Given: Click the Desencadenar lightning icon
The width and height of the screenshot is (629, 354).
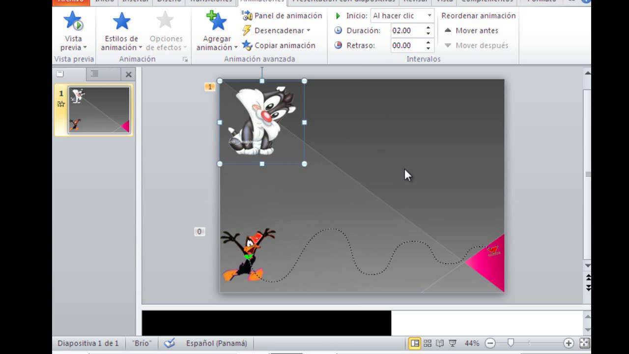Looking at the screenshot, I should (247, 30).
